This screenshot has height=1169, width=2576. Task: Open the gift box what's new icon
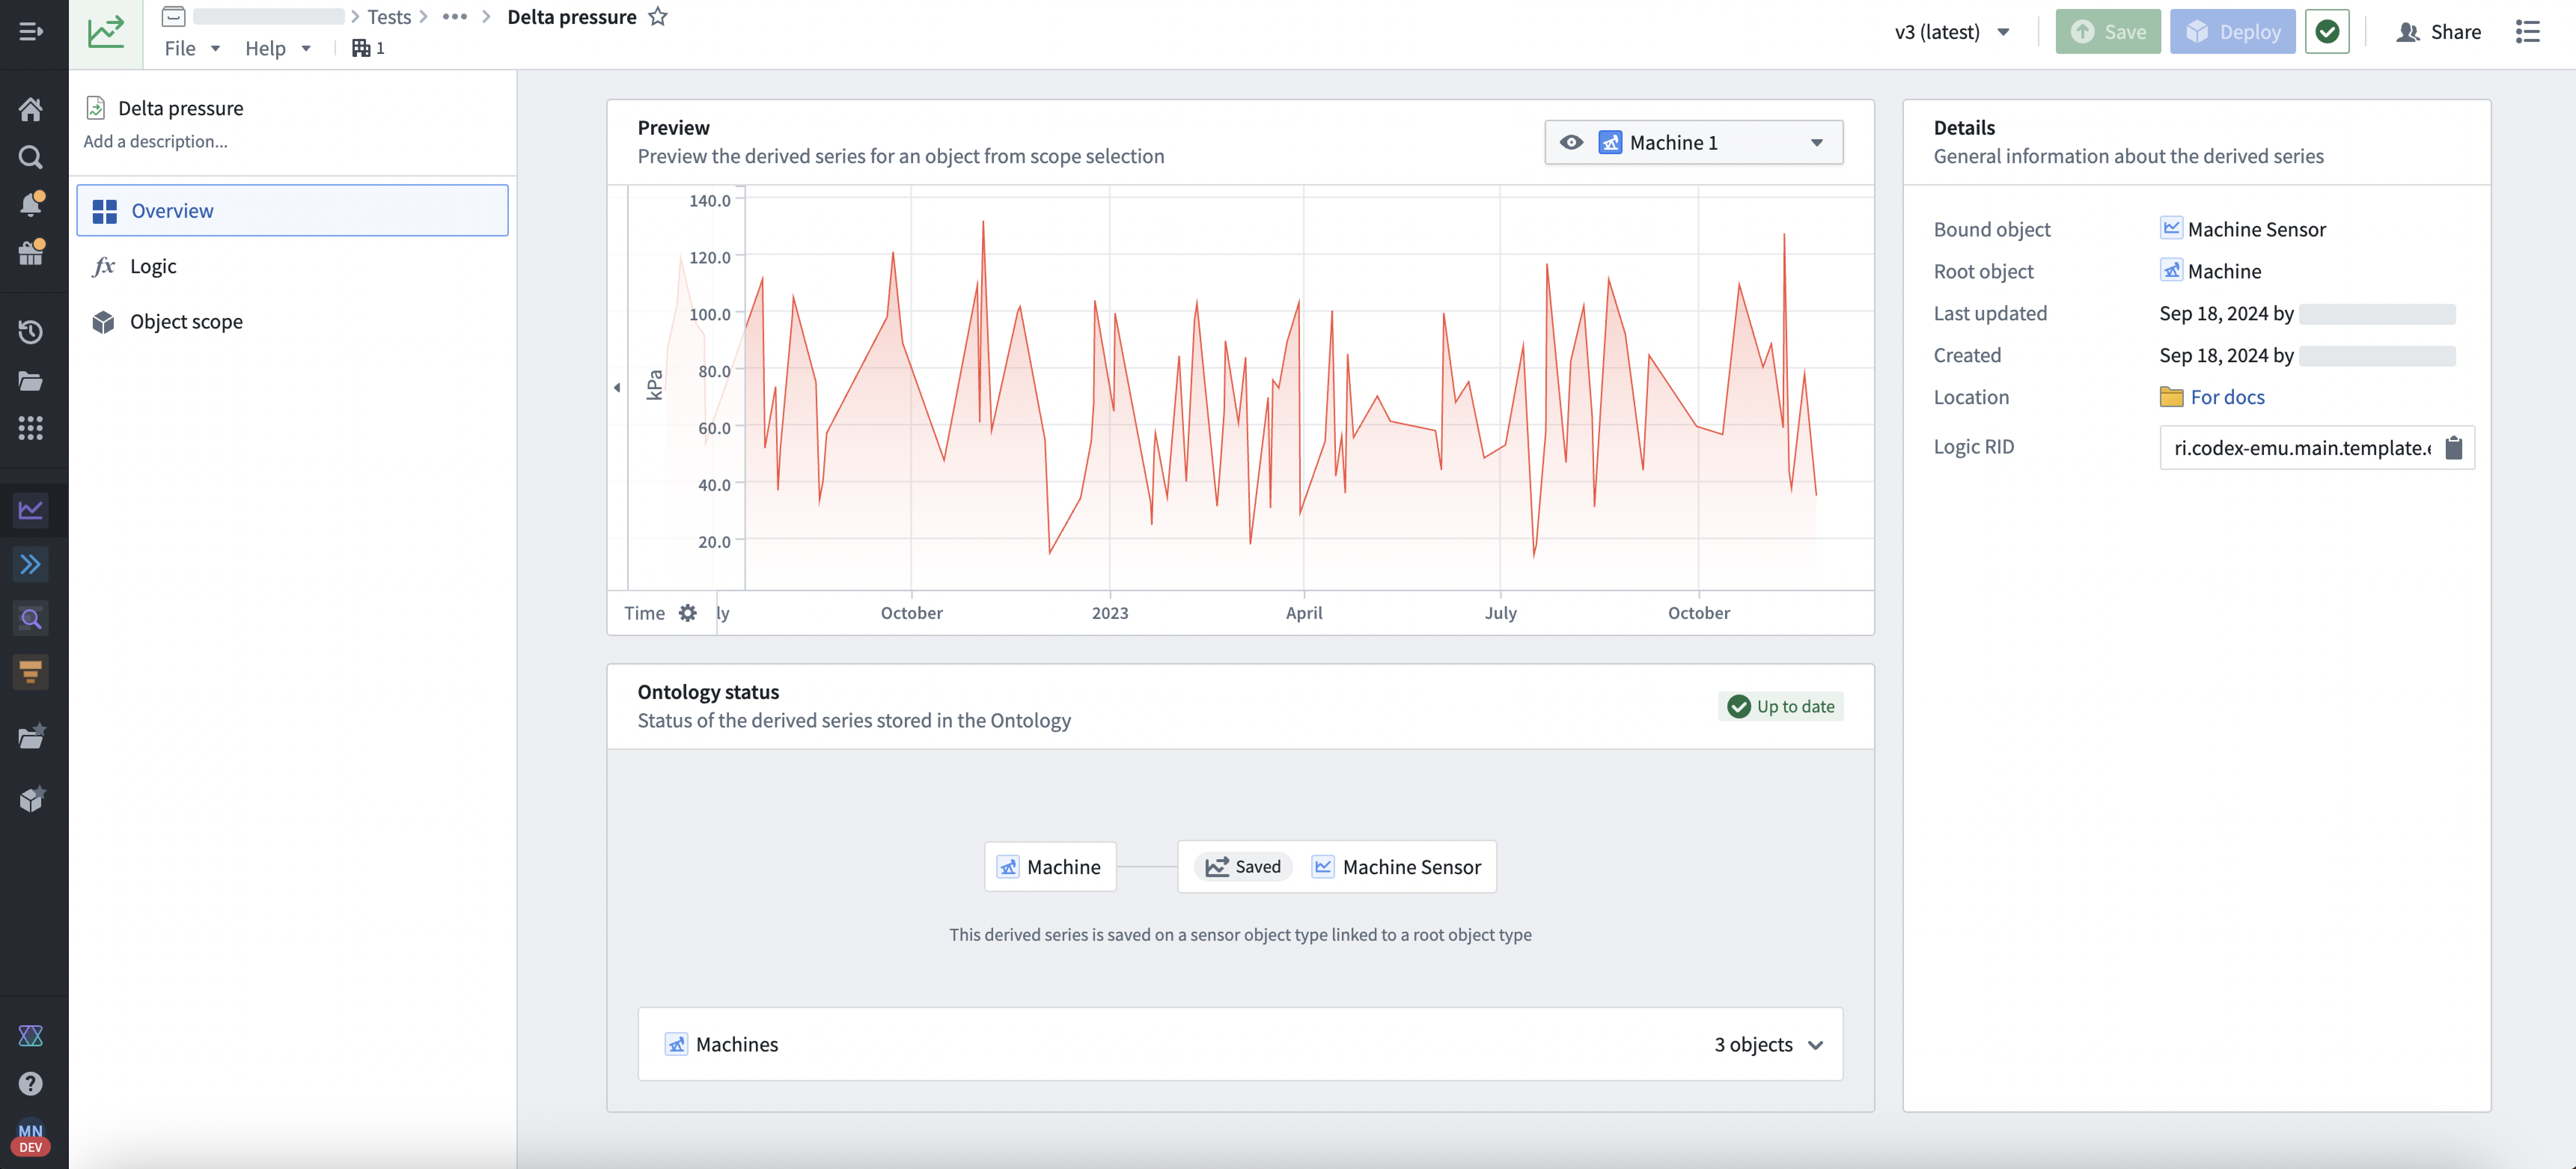pos(31,252)
